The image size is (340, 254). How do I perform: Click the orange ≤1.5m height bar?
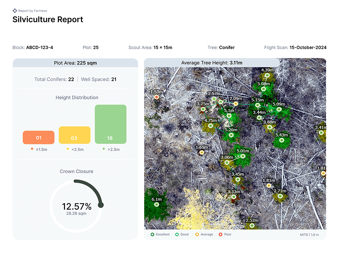tap(38, 137)
